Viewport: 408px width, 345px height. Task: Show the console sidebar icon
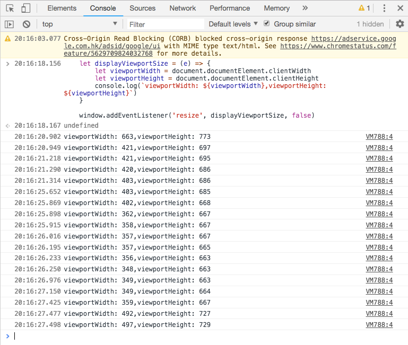9,24
